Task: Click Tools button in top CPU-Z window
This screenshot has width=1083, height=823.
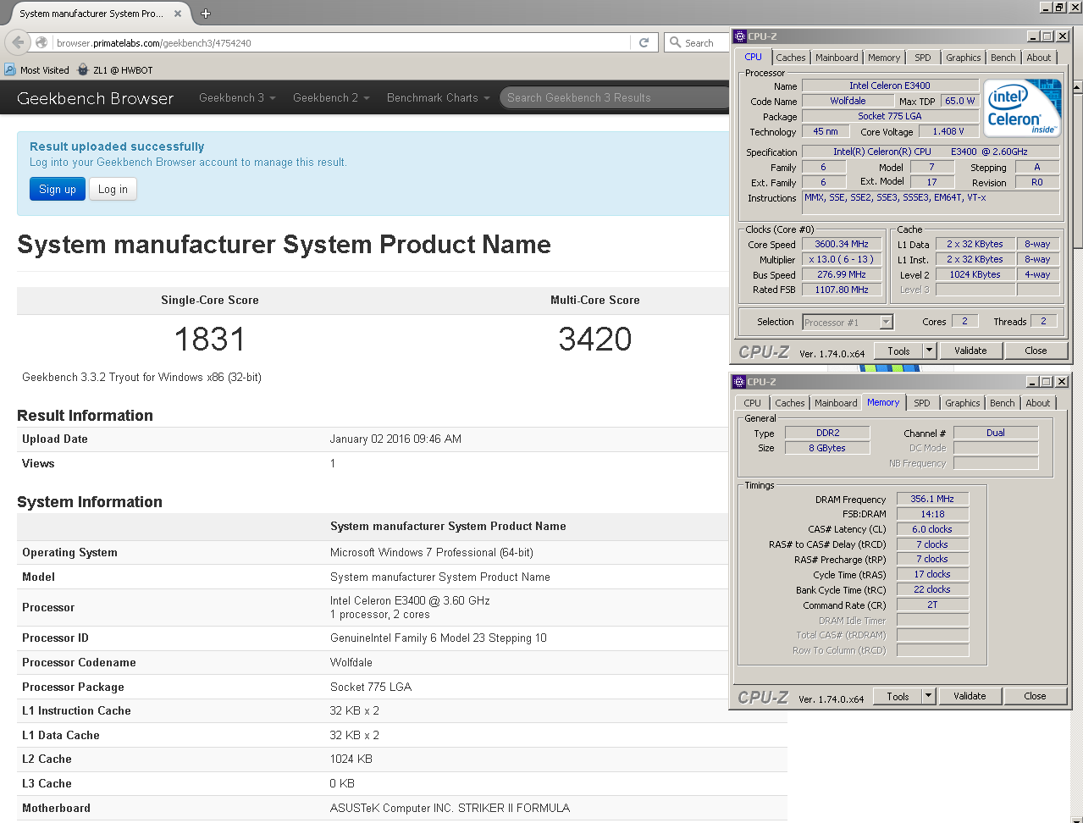Action: pyautogui.click(x=898, y=351)
